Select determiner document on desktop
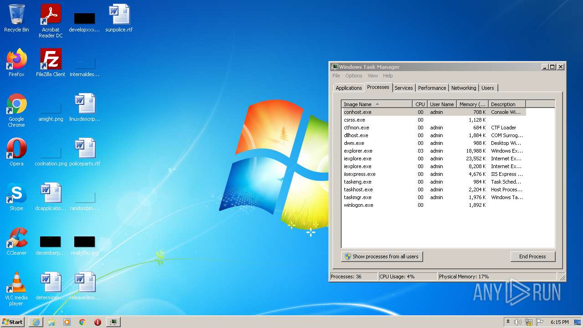Viewport: 583px width, 328px height. click(x=51, y=286)
